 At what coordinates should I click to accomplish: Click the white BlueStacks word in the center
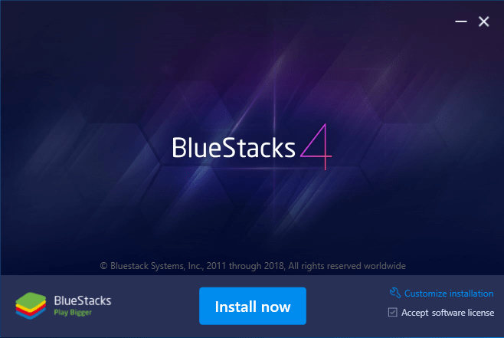(x=234, y=148)
